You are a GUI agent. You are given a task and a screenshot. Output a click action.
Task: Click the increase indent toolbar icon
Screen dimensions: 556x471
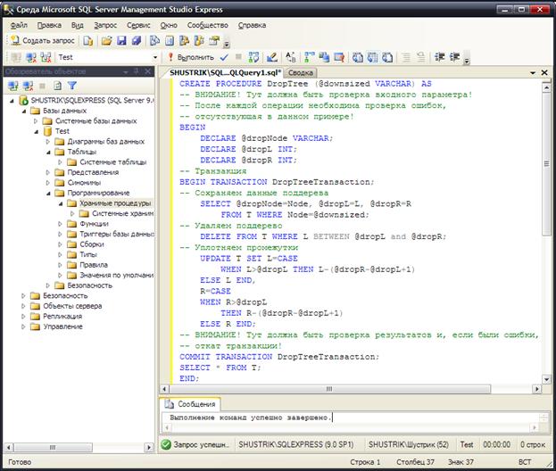[x=455, y=57]
